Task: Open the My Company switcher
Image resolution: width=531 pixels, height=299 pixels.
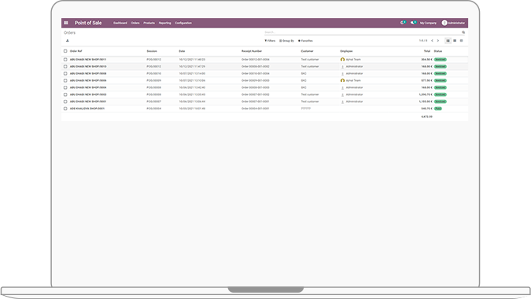Action: [x=428, y=23]
